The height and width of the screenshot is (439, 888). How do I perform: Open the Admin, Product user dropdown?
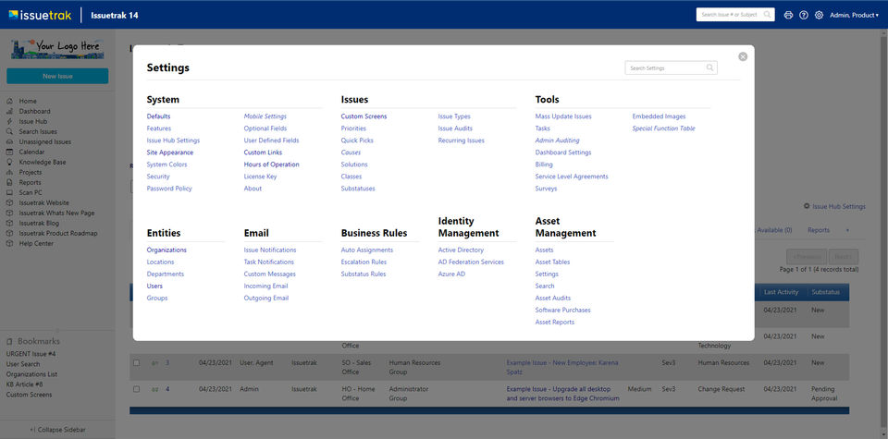click(x=854, y=16)
